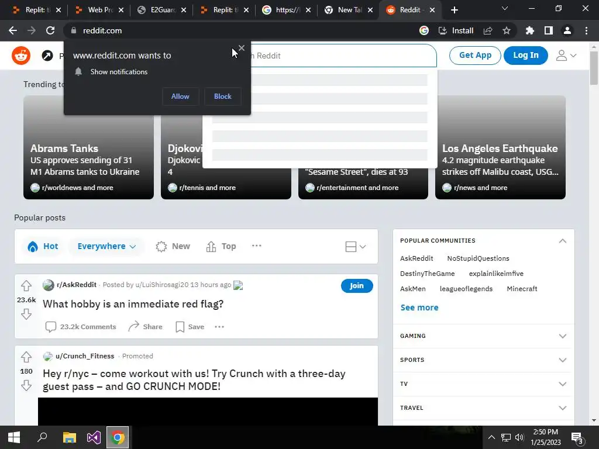Open the Chrome Extensions puzzle icon

[530, 30]
